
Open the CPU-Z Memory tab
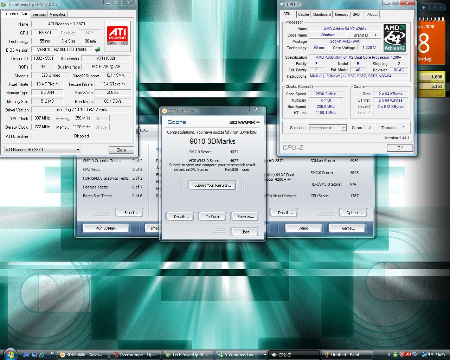[341, 14]
